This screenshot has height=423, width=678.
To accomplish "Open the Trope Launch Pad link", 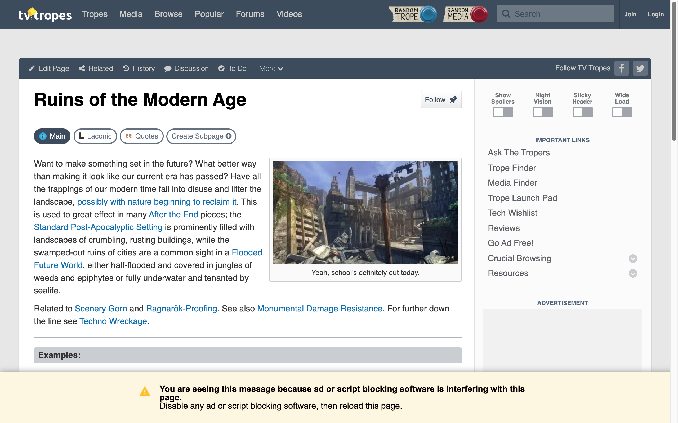I will pos(522,198).
